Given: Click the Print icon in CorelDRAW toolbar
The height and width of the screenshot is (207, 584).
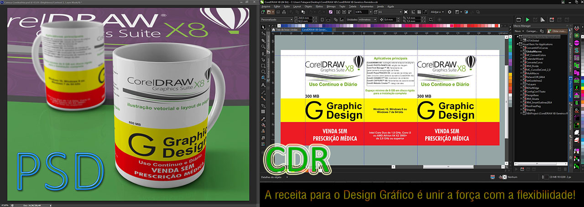Looking at the screenshot, I should 284,12.
